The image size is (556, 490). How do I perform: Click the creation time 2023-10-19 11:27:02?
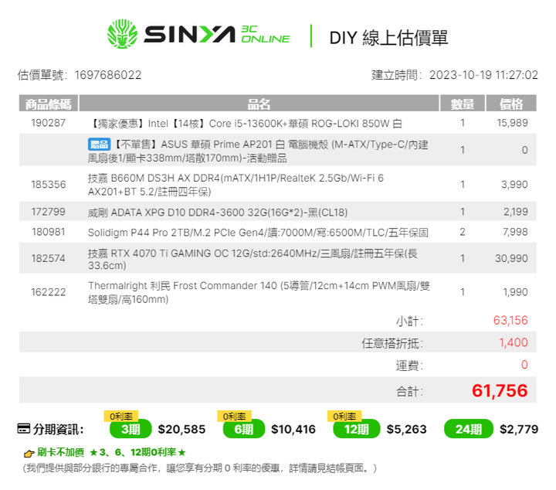point(483,75)
